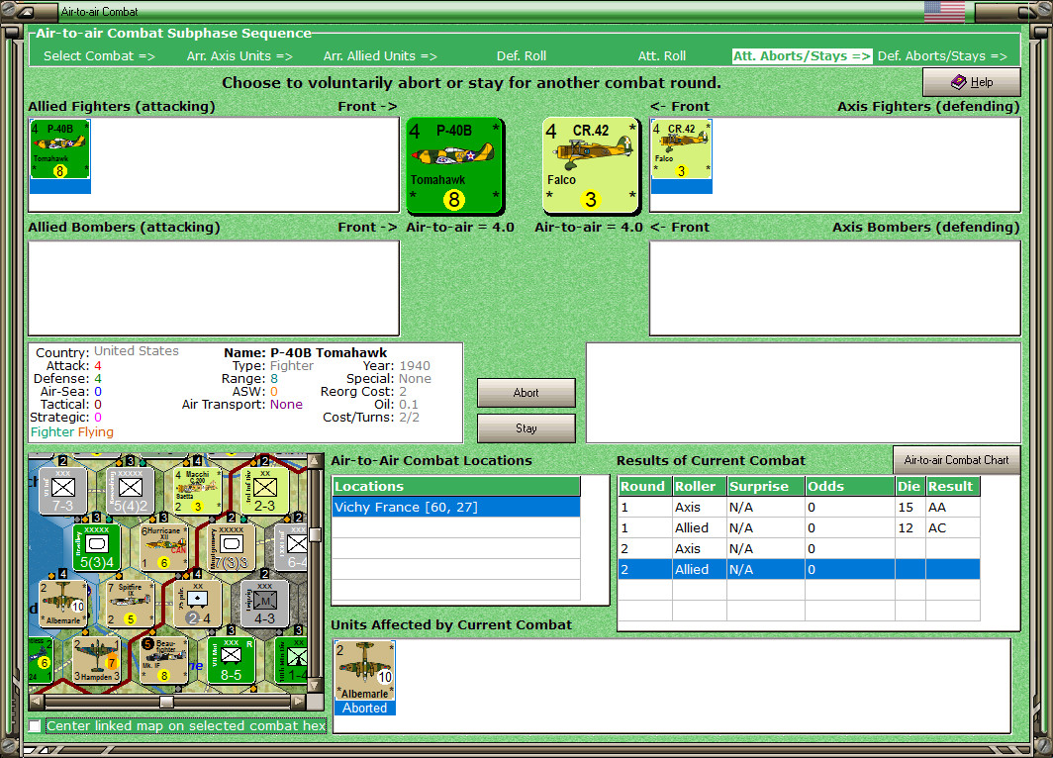Viewport: 1053px width, 758px height.
Task: Click the AC result cell
Action: (x=952, y=527)
